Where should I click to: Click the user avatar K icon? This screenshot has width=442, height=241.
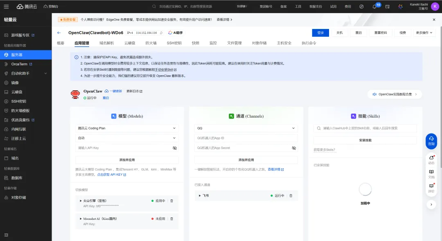[x=435, y=7]
